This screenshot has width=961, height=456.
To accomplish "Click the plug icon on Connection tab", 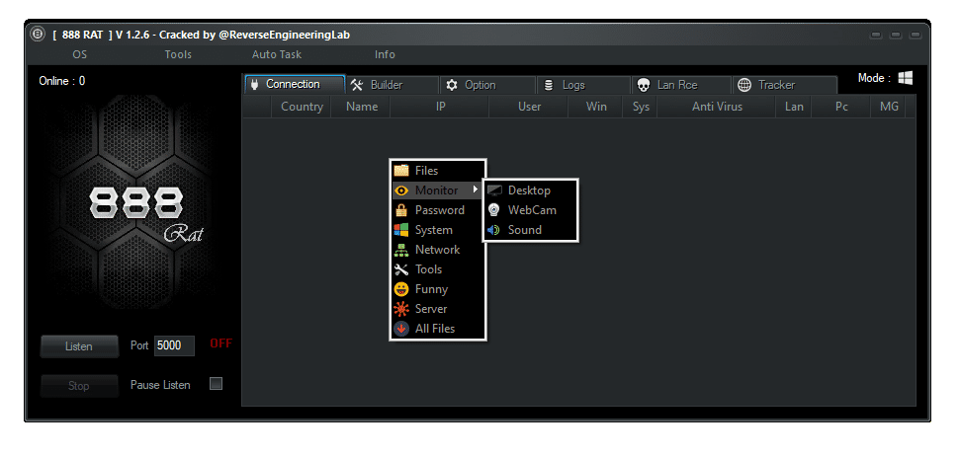I will tap(255, 84).
